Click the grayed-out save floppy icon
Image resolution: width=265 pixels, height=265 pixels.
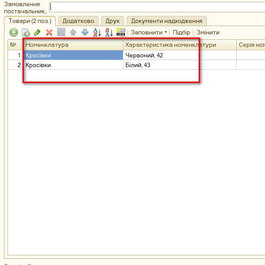click(x=61, y=32)
